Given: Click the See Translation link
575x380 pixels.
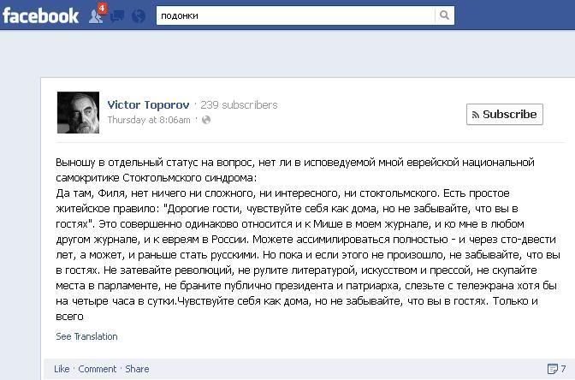Looking at the screenshot, I should [86, 336].
